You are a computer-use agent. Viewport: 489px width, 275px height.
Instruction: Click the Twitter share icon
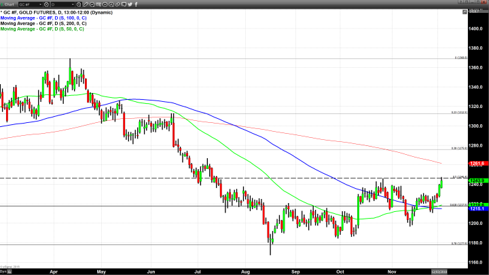pos(130,4)
